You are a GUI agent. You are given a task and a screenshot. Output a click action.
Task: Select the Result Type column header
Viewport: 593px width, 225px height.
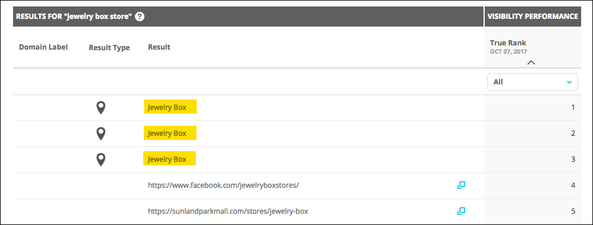point(109,48)
